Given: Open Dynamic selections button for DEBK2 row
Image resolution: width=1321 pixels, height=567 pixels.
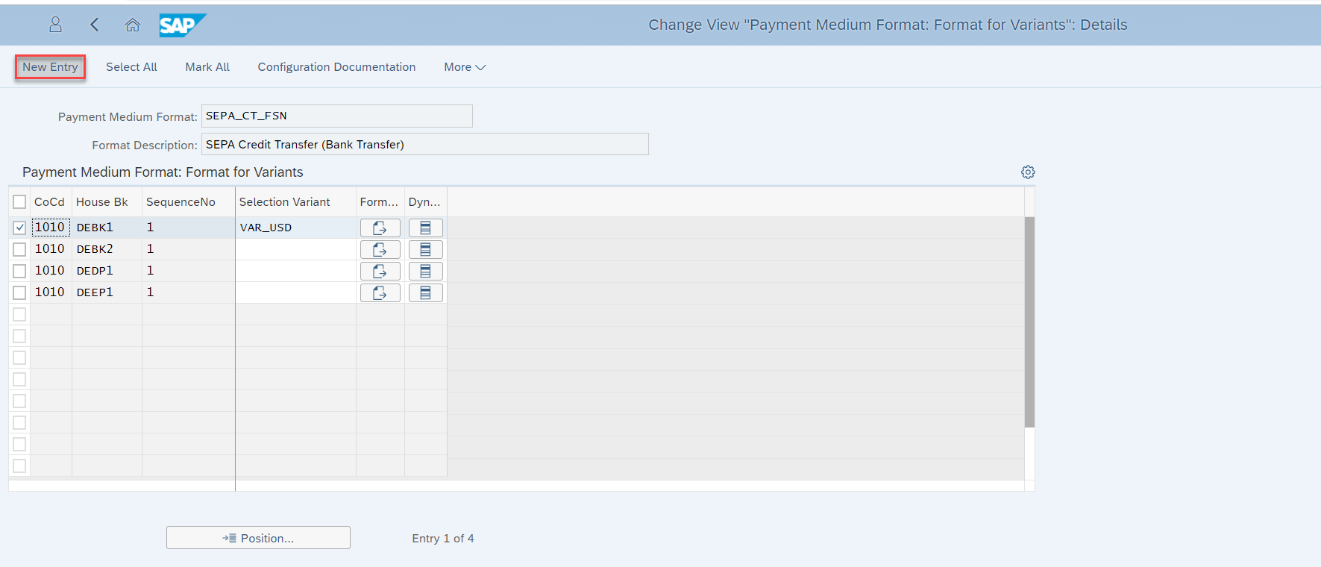Looking at the screenshot, I should 426,249.
